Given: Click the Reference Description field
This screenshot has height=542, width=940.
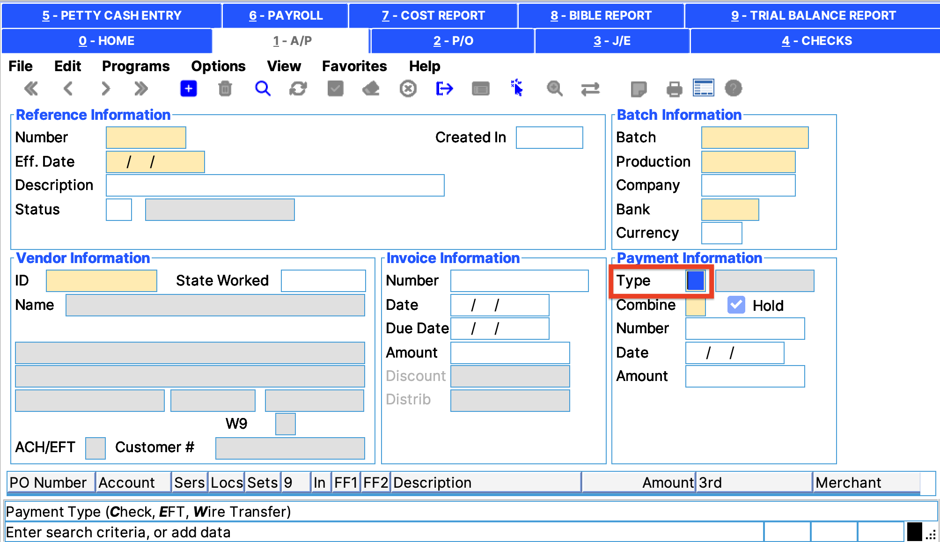Looking at the screenshot, I should click(275, 185).
